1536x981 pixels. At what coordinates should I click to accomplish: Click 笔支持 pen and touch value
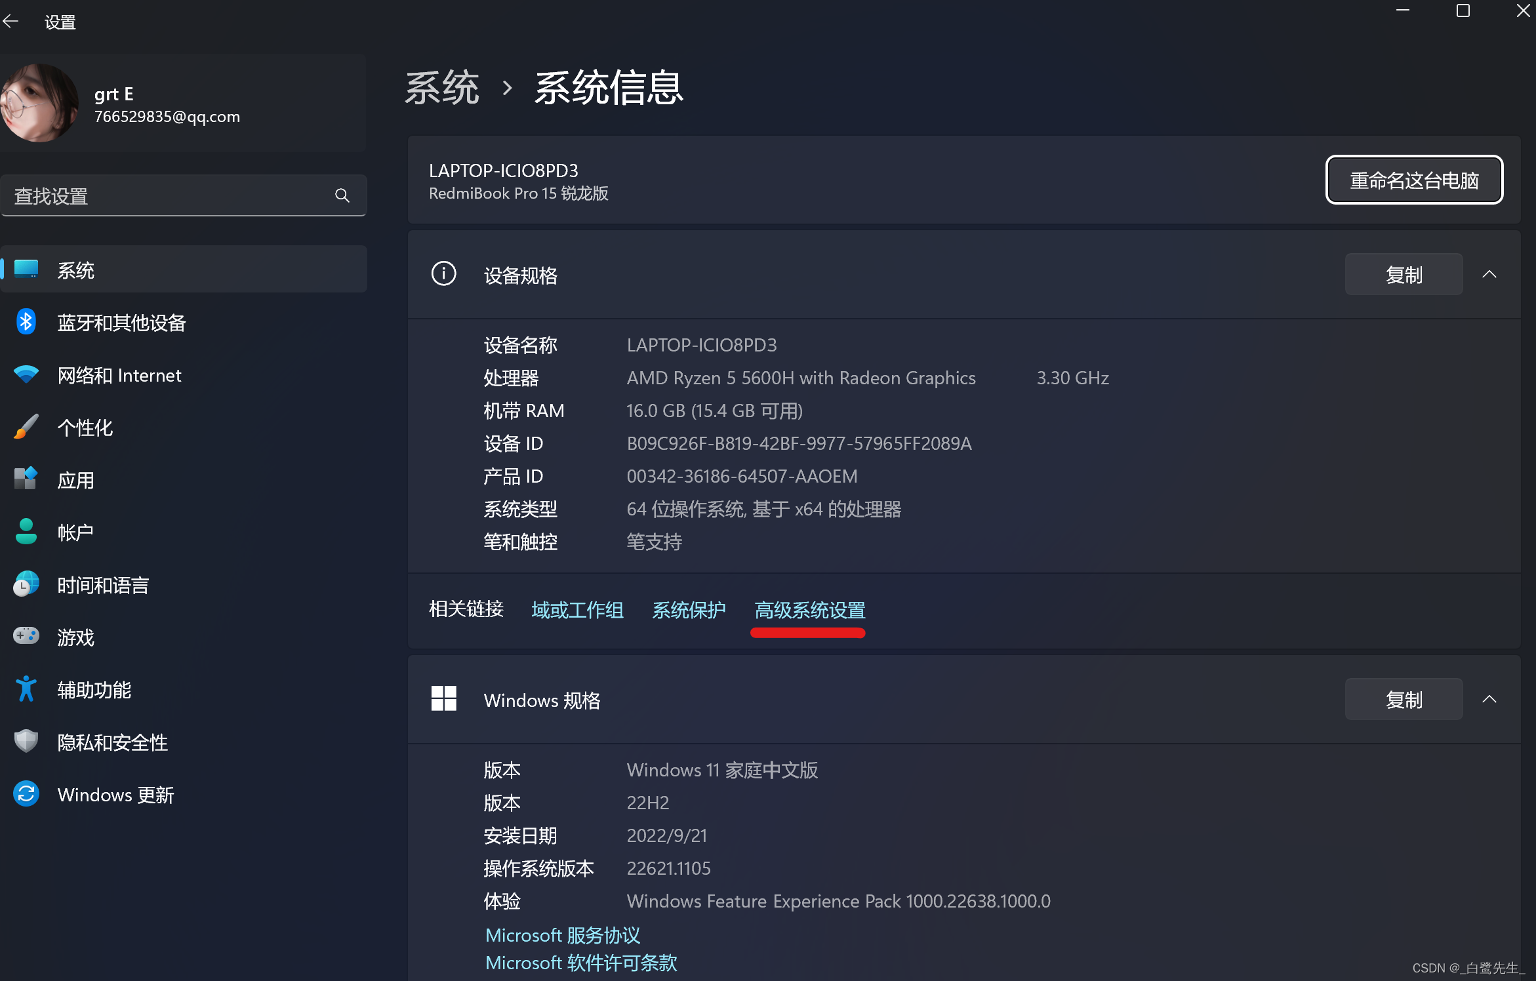(655, 542)
